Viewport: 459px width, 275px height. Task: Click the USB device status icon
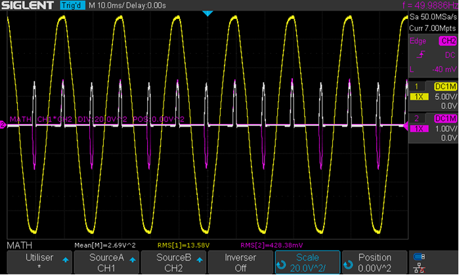coord(419,257)
